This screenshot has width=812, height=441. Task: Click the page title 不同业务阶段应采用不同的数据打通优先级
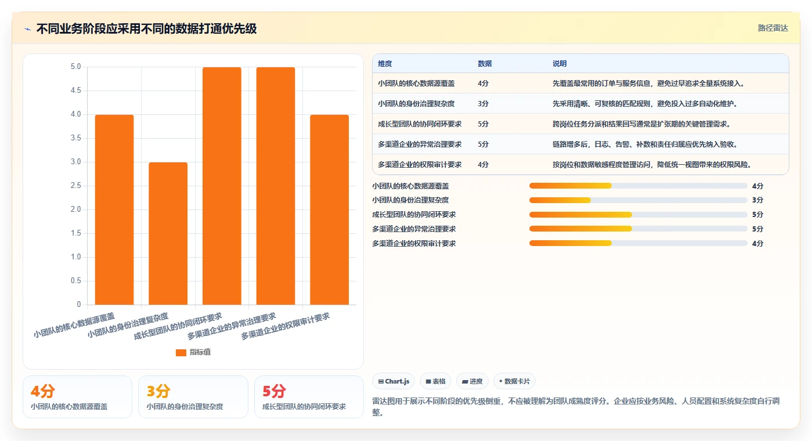(146, 29)
